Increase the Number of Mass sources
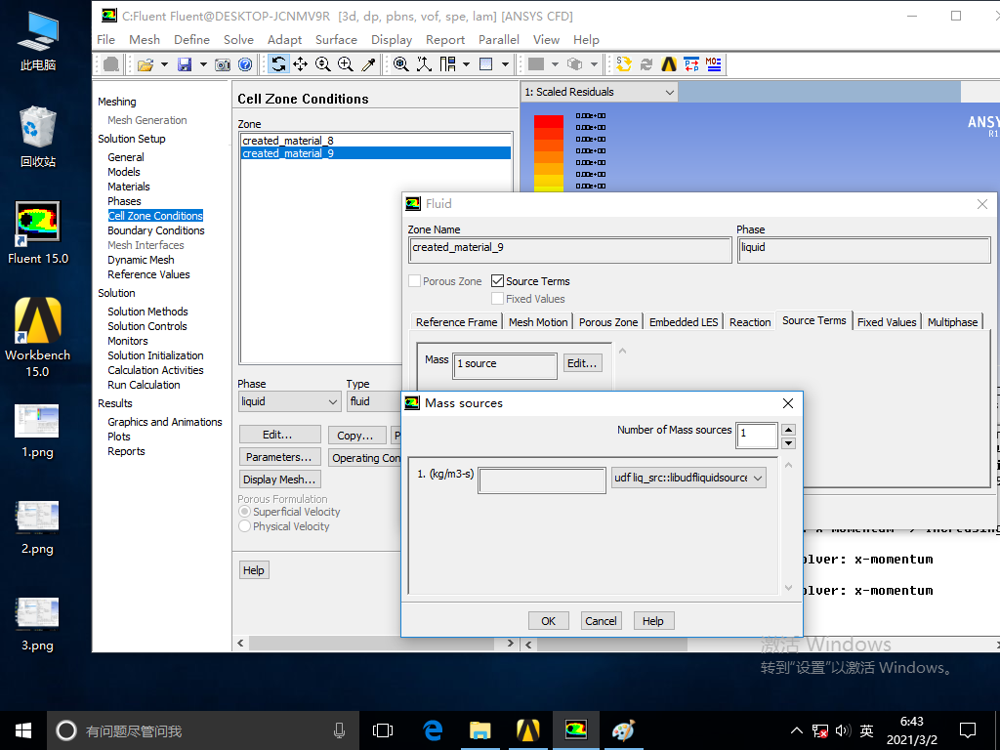 click(789, 430)
